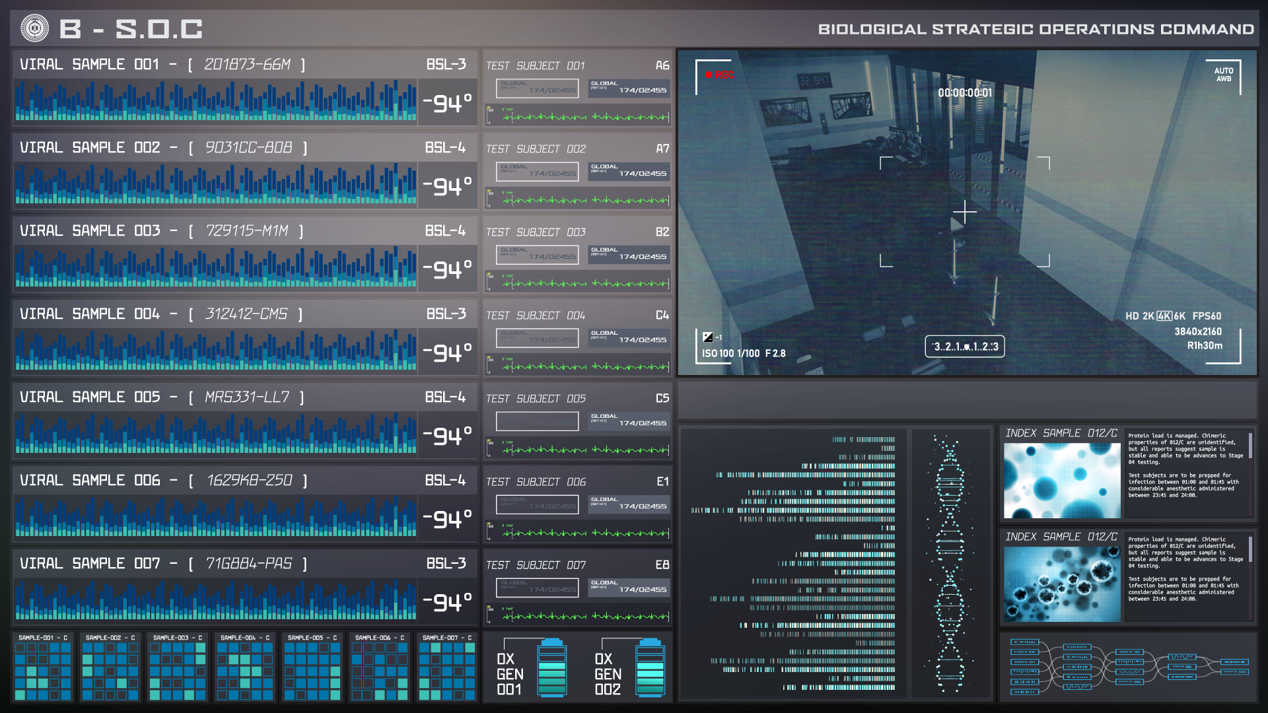Click Test Subject 001 second GLOBAL 174/02455 button

pos(629,88)
